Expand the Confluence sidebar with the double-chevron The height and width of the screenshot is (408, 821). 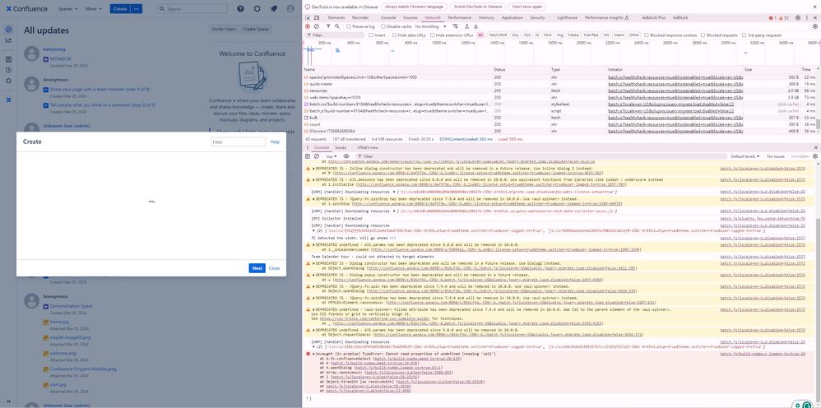coord(8,402)
